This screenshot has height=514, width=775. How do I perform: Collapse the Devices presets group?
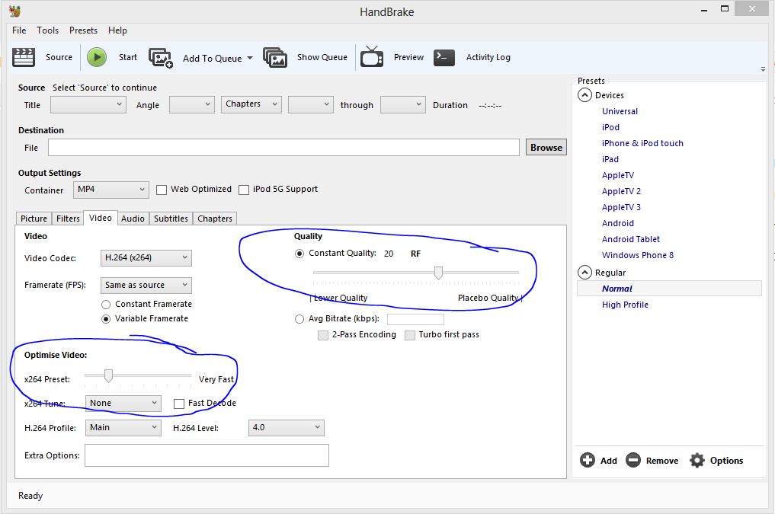pyautogui.click(x=584, y=94)
